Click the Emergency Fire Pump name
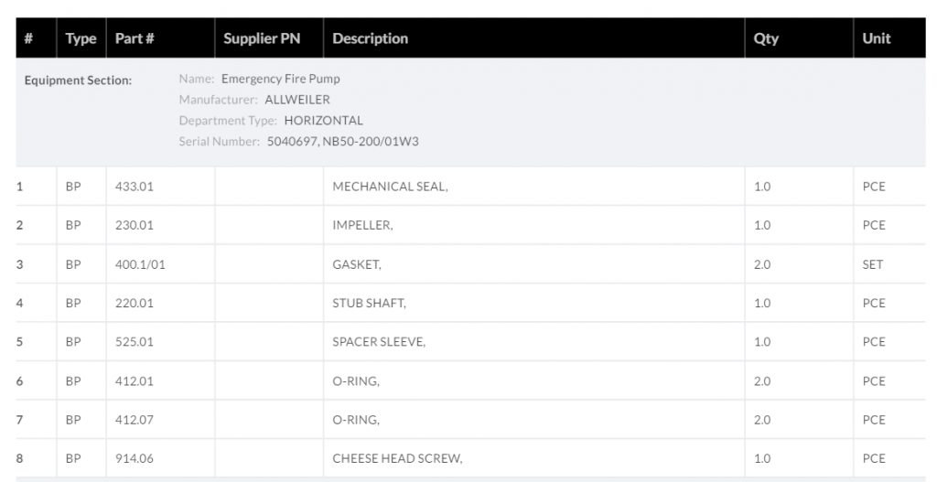 pyautogui.click(x=280, y=79)
